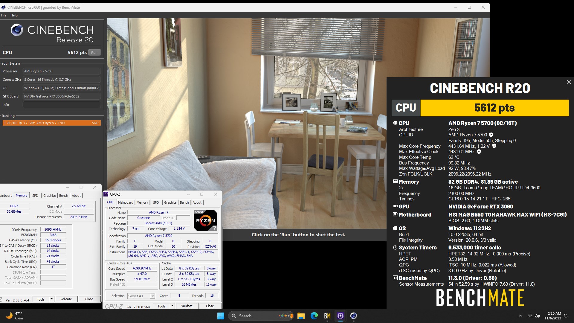Open the notifications bell icon
The width and height of the screenshot is (574, 323).
[566, 316]
